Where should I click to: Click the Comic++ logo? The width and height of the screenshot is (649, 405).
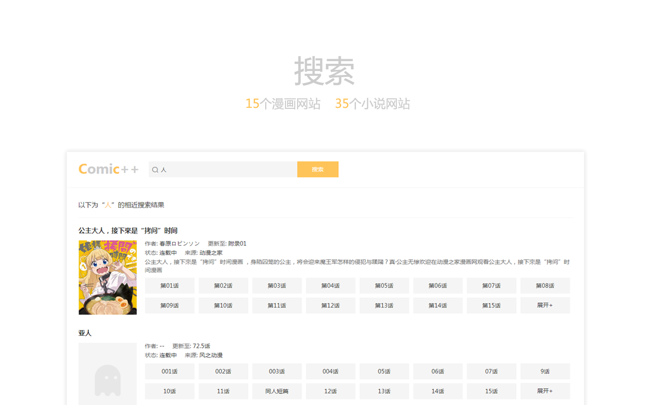(x=109, y=169)
